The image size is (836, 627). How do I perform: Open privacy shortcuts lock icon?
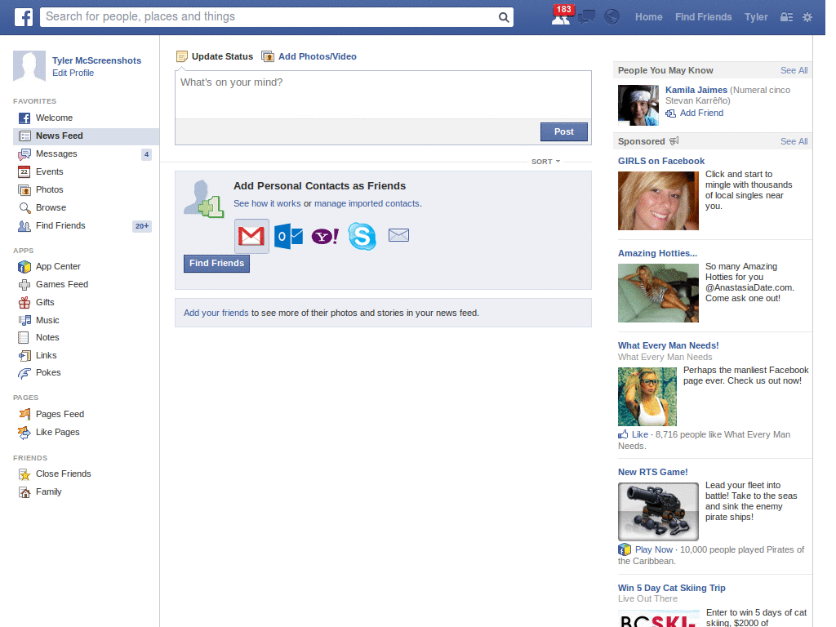coord(786,17)
